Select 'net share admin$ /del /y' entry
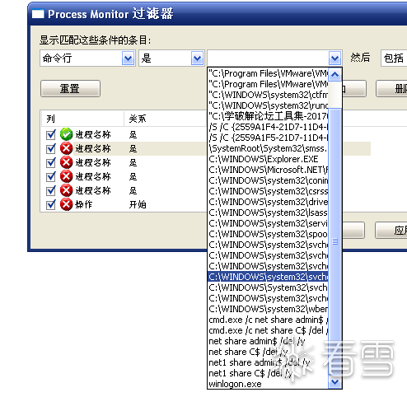This screenshot has height=397, width=407. click(x=268, y=341)
